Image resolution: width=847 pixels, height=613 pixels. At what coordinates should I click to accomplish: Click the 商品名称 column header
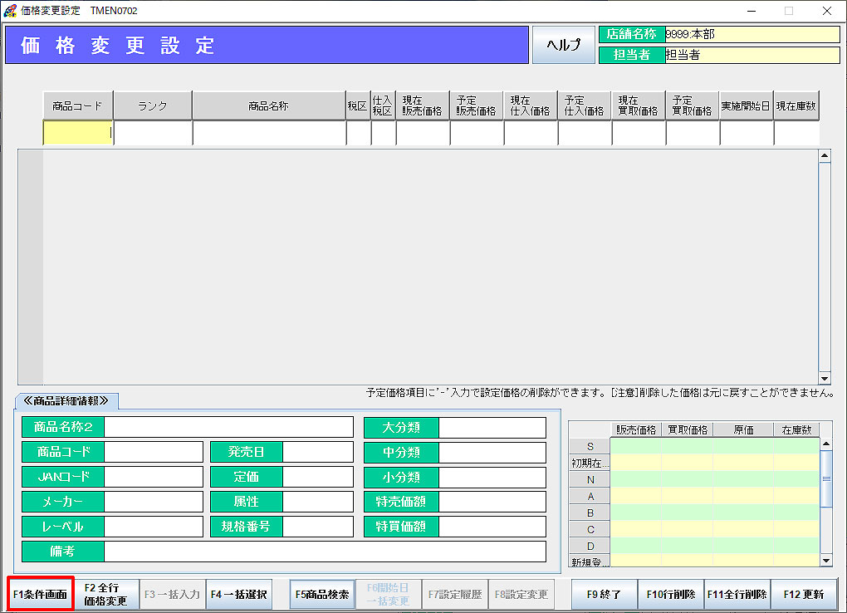[x=269, y=106]
